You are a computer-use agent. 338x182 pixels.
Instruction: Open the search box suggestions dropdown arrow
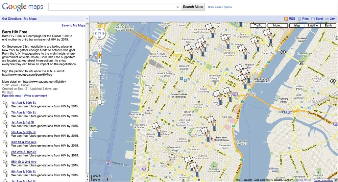pos(178,7)
